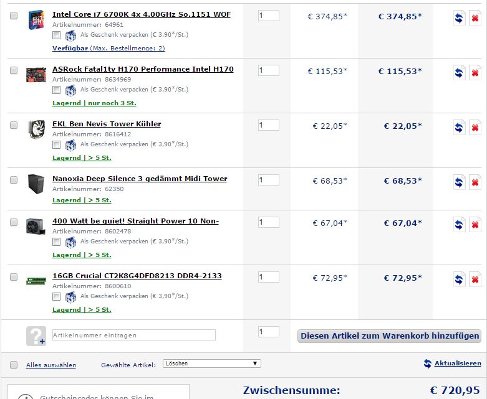The width and height of the screenshot is (487, 399).
Task: Click Lagernd link under Crucial RAM
Action: coord(82,310)
